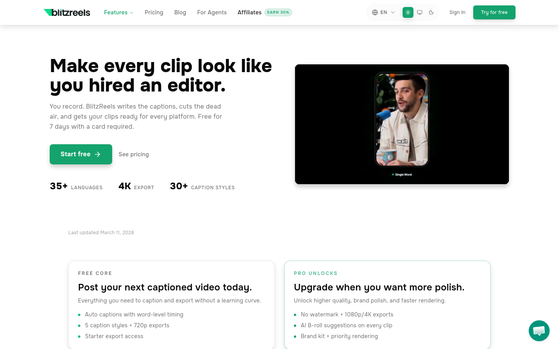
Task: Click the See pricing link
Action: pyautogui.click(x=134, y=154)
